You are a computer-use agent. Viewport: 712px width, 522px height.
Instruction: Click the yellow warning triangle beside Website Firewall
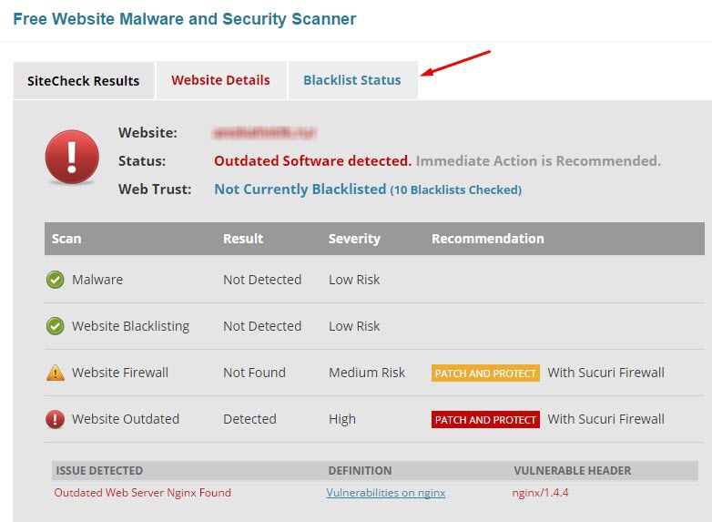pyautogui.click(x=55, y=373)
